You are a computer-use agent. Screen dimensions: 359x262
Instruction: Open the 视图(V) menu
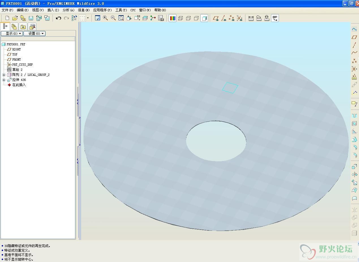pyautogui.click(x=38, y=10)
